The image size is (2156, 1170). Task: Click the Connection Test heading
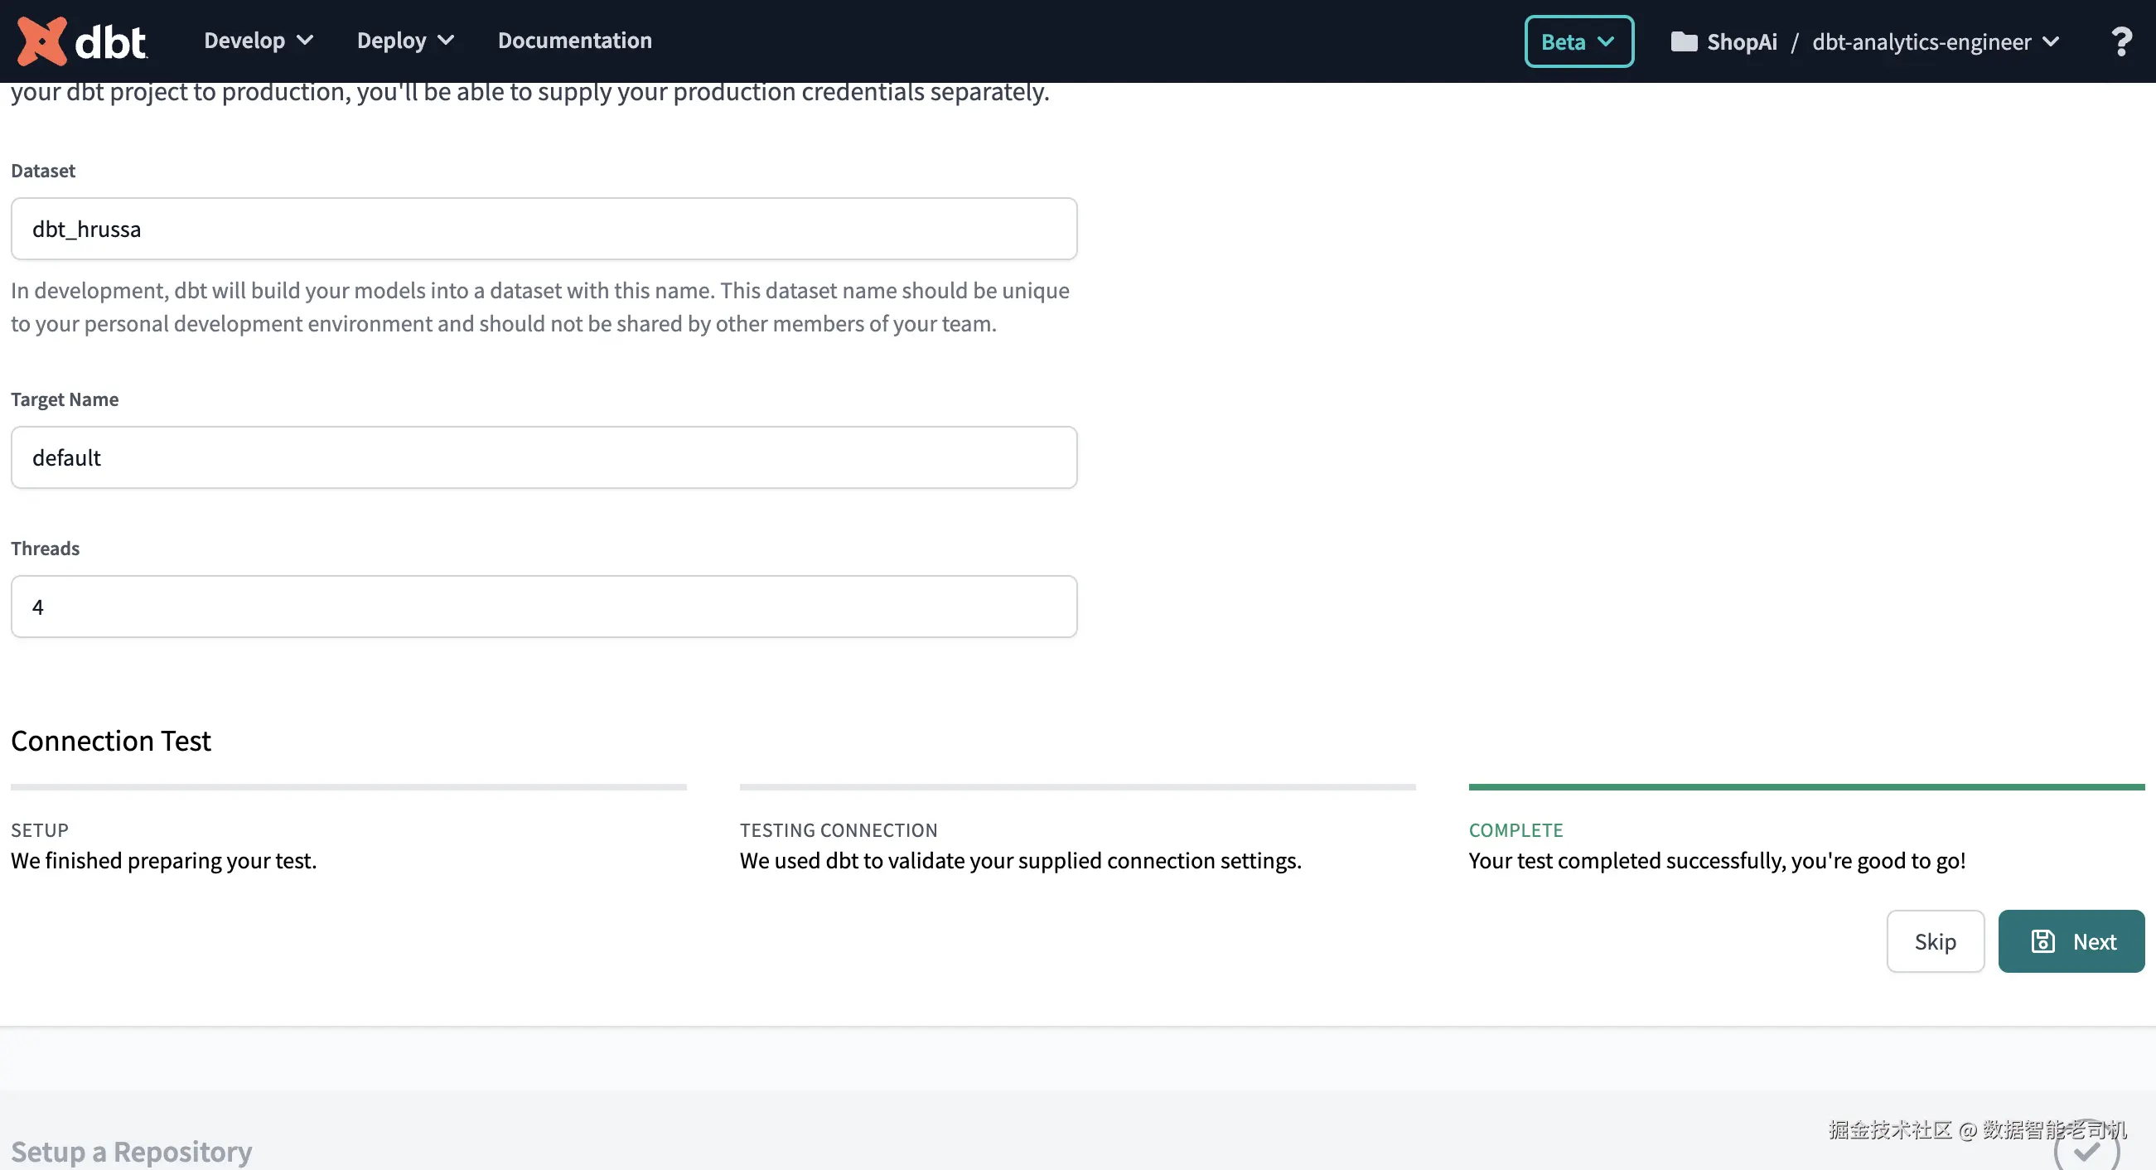110,741
